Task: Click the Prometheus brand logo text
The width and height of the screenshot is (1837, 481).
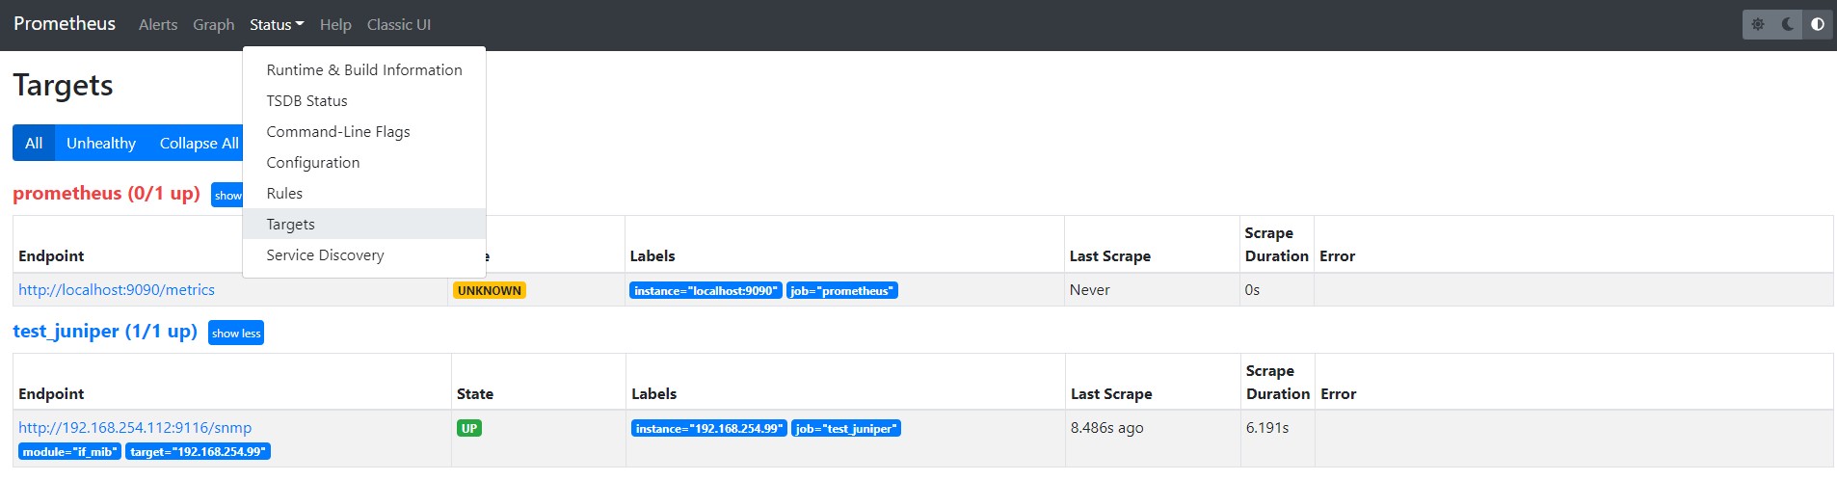Action: (65, 24)
